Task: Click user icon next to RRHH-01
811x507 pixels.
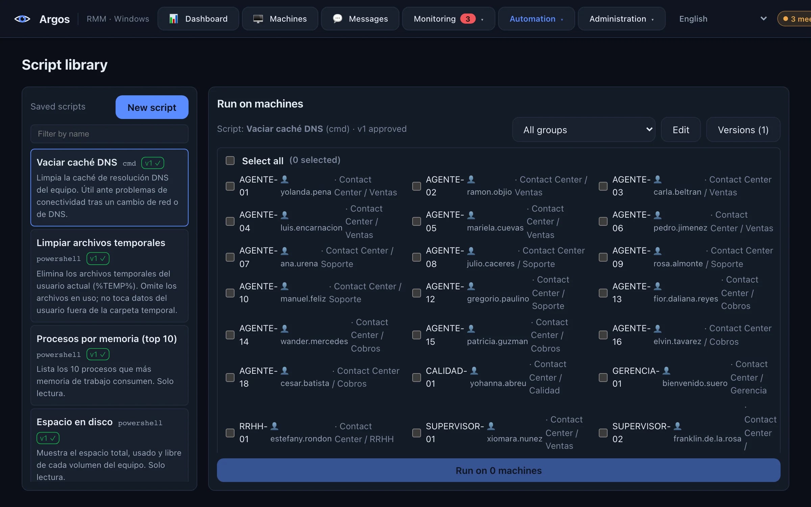Action: [274, 426]
